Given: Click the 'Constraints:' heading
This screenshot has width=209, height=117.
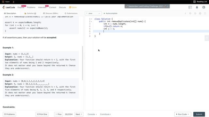Looking at the screenshot, I should pyautogui.click(x=9, y=107).
